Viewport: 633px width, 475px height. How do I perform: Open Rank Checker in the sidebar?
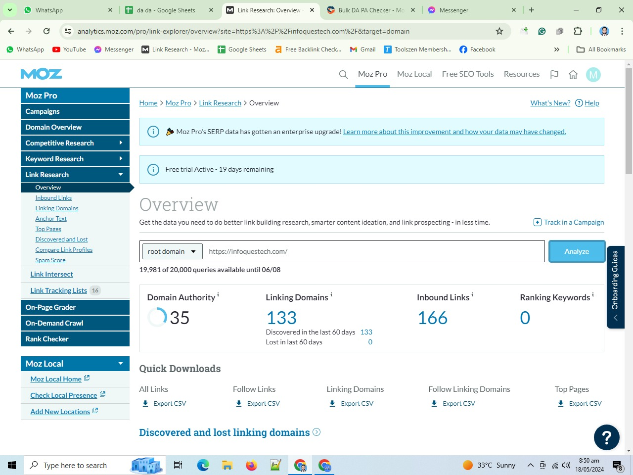coord(75,339)
